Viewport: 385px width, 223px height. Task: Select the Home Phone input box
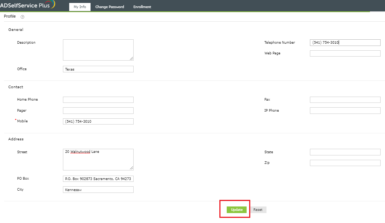point(98,99)
